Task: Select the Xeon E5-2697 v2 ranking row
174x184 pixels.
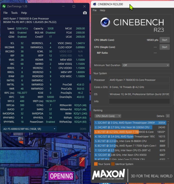Action: [x=130, y=150]
